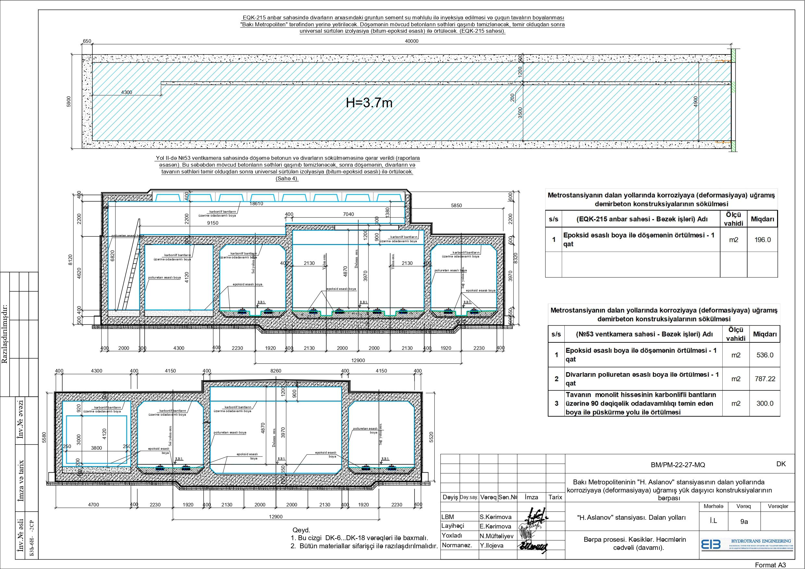Click the 8260 dimension in bottom section

click(276, 371)
